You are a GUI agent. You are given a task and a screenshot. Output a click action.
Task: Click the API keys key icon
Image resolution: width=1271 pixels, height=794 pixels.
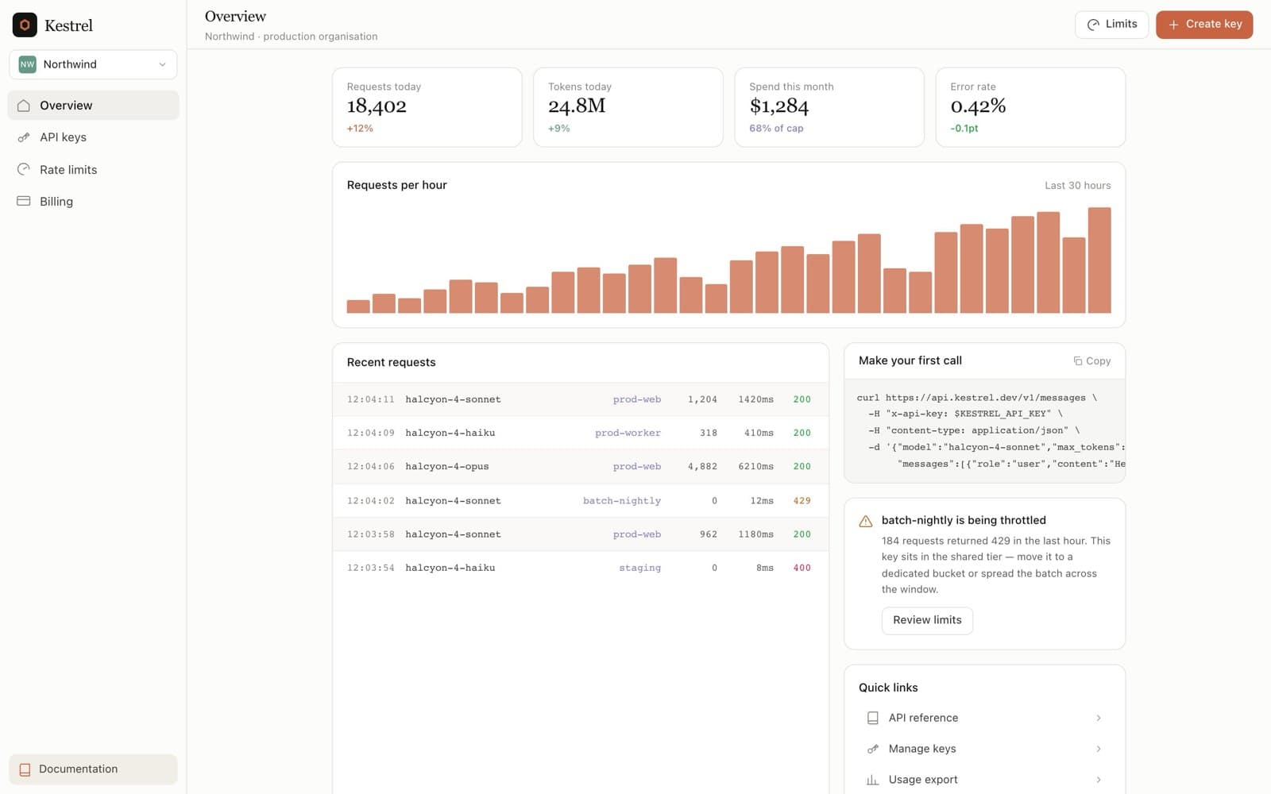(x=24, y=137)
